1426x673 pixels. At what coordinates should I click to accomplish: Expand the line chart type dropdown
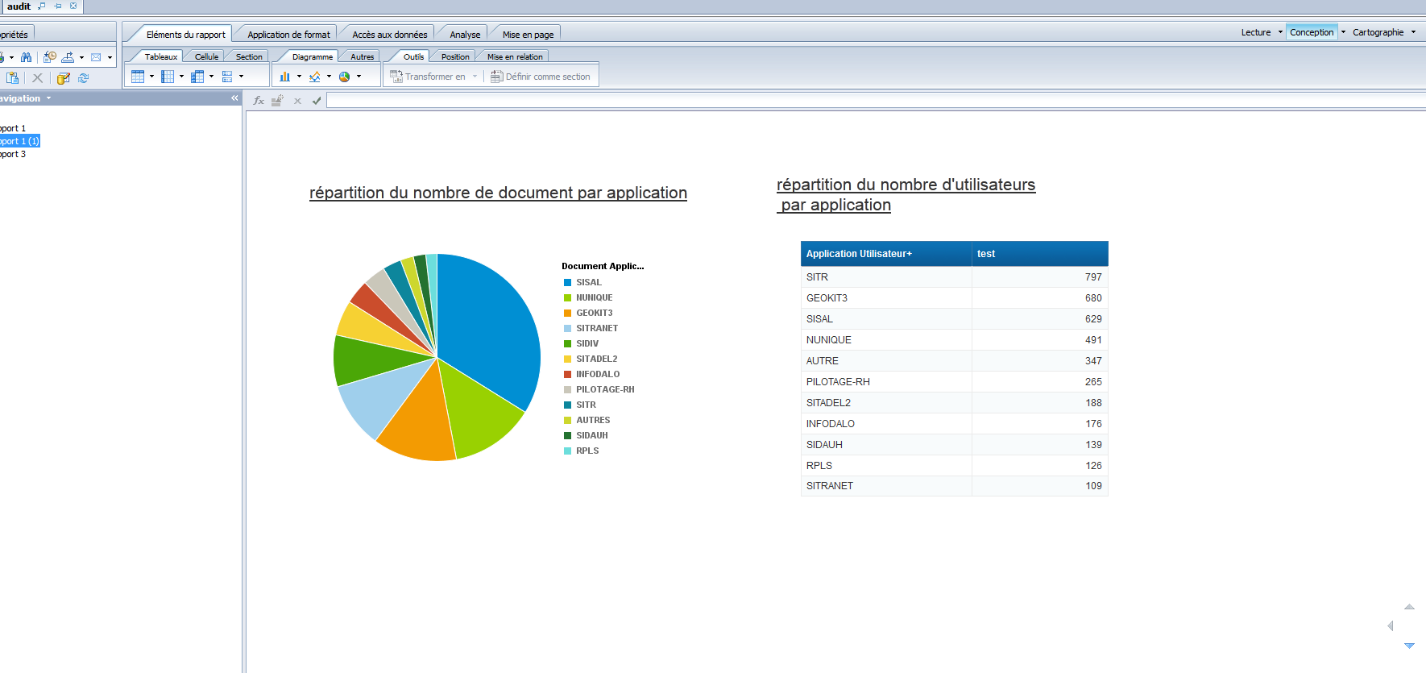(x=329, y=77)
